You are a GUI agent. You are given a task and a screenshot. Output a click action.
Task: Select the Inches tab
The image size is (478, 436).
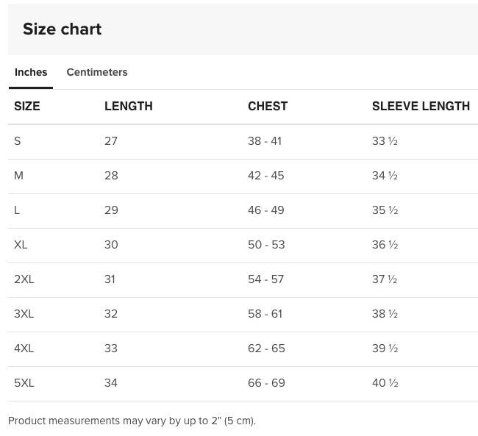tap(31, 72)
